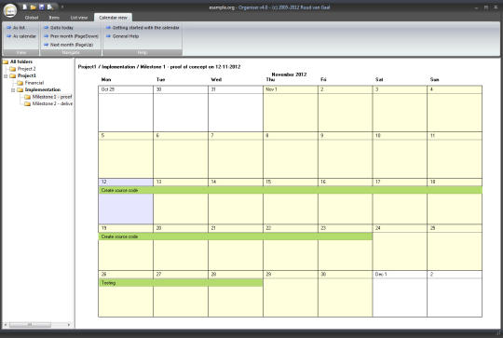Select the Create source code bar starting on the 19th
The height and width of the screenshot is (338, 503).
click(236, 237)
